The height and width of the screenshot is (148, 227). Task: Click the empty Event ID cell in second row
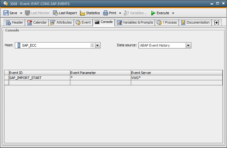[39, 83]
